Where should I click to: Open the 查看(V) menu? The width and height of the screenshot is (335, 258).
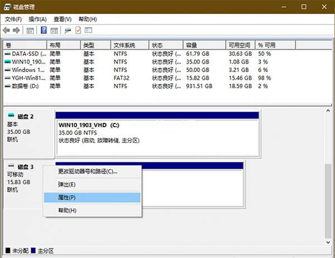[63, 19]
